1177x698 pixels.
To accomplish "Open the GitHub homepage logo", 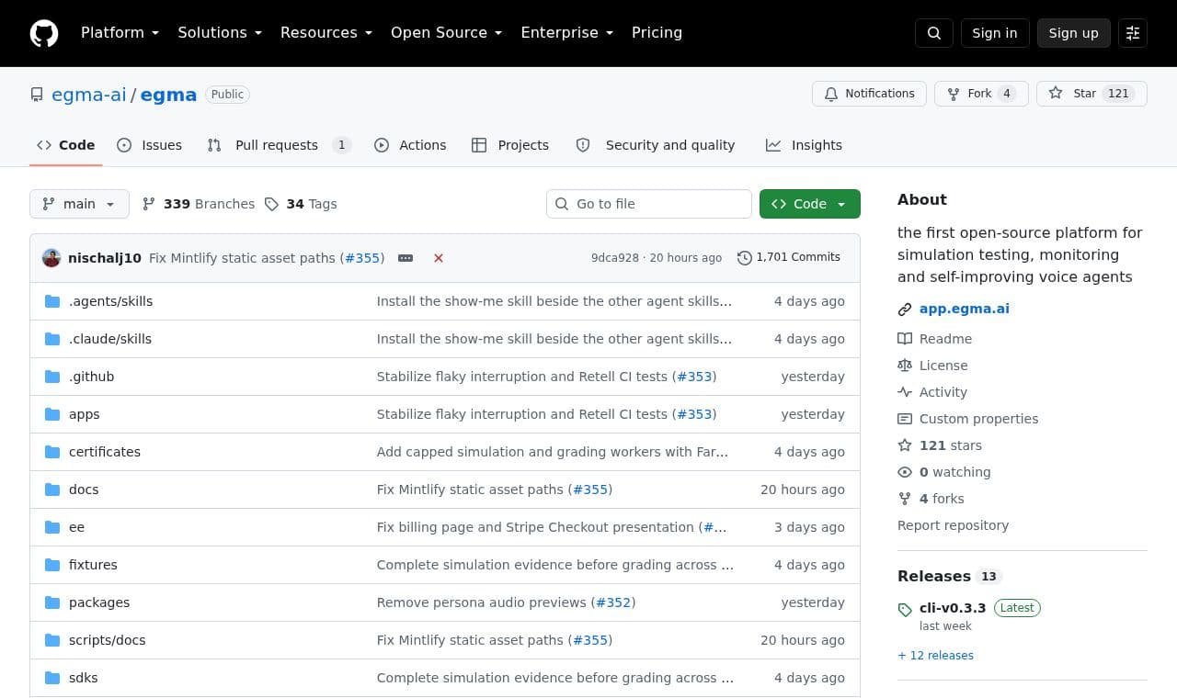I will pos(44,33).
